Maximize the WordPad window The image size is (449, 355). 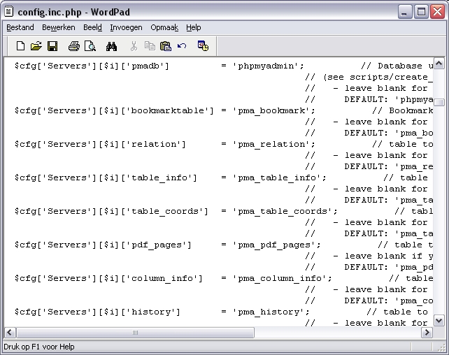(421, 12)
